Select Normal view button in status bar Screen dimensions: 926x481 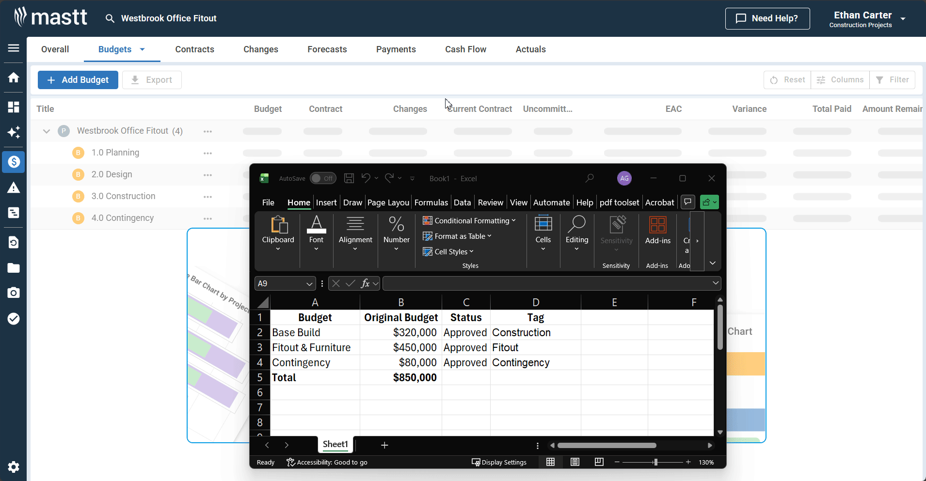click(x=550, y=462)
